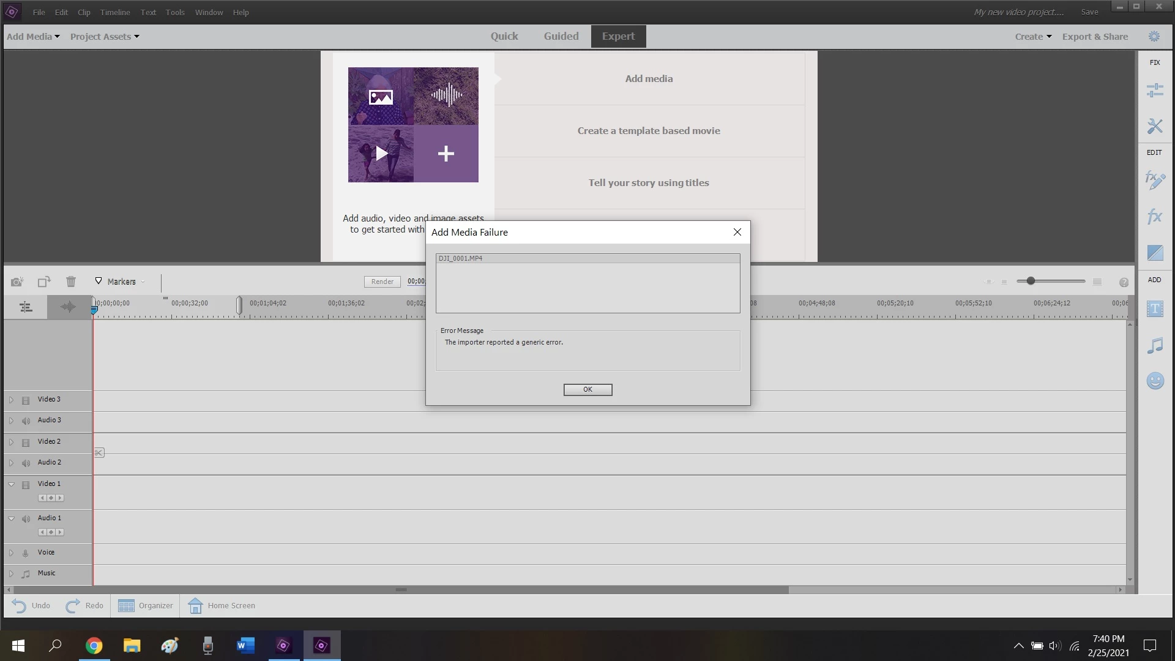Viewport: 1175px width, 661px height.
Task: Open the Music note panel
Action: (1155, 346)
